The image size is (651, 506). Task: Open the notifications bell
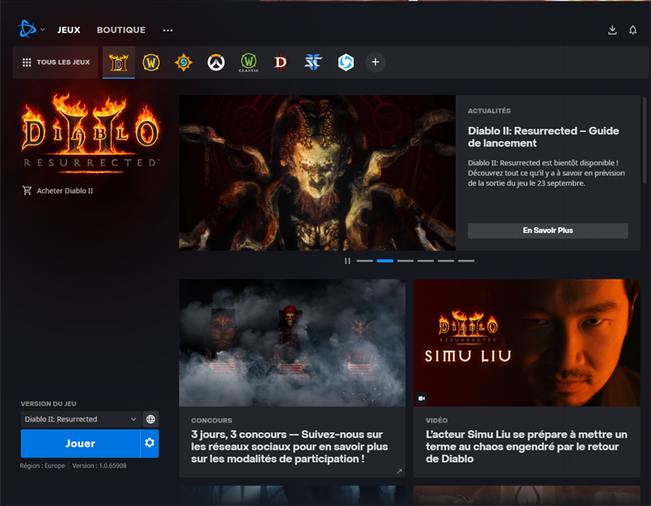[633, 29]
